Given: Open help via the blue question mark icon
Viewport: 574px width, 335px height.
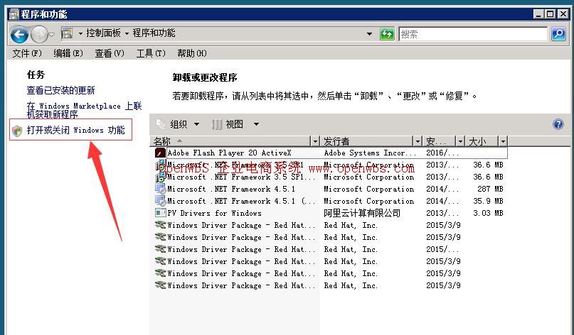Looking at the screenshot, I should tap(558, 124).
